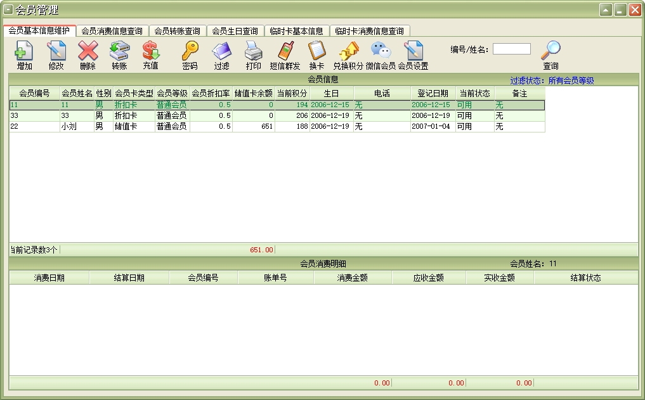The width and height of the screenshot is (645, 400).
Task: Click the 查询 (Search) magnifier button
Action: [551, 53]
